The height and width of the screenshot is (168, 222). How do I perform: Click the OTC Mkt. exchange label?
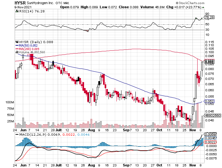[x=62, y=3]
